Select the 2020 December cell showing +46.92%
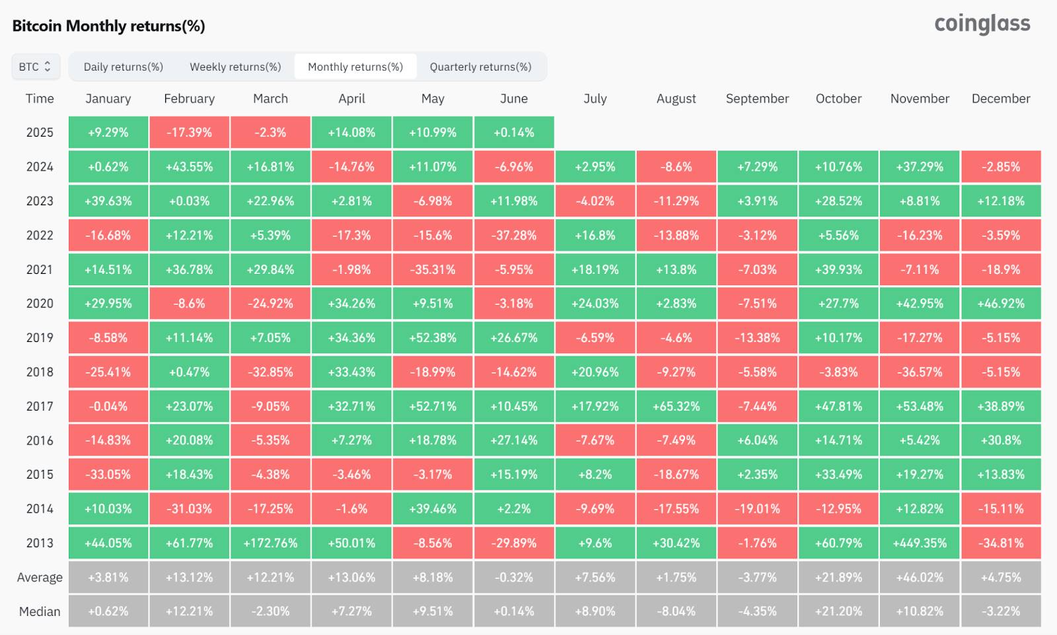The image size is (1057, 635). (1000, 304)
